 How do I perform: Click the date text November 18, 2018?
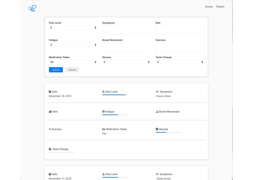click(60, 96)
